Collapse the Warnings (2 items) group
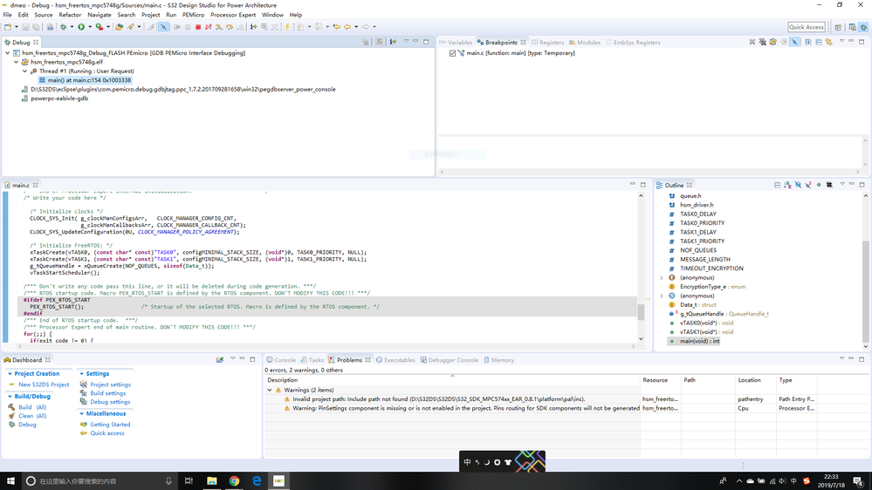Image resolution: width=872 pixels, height=490 pixels. click(x=270, y=390)
